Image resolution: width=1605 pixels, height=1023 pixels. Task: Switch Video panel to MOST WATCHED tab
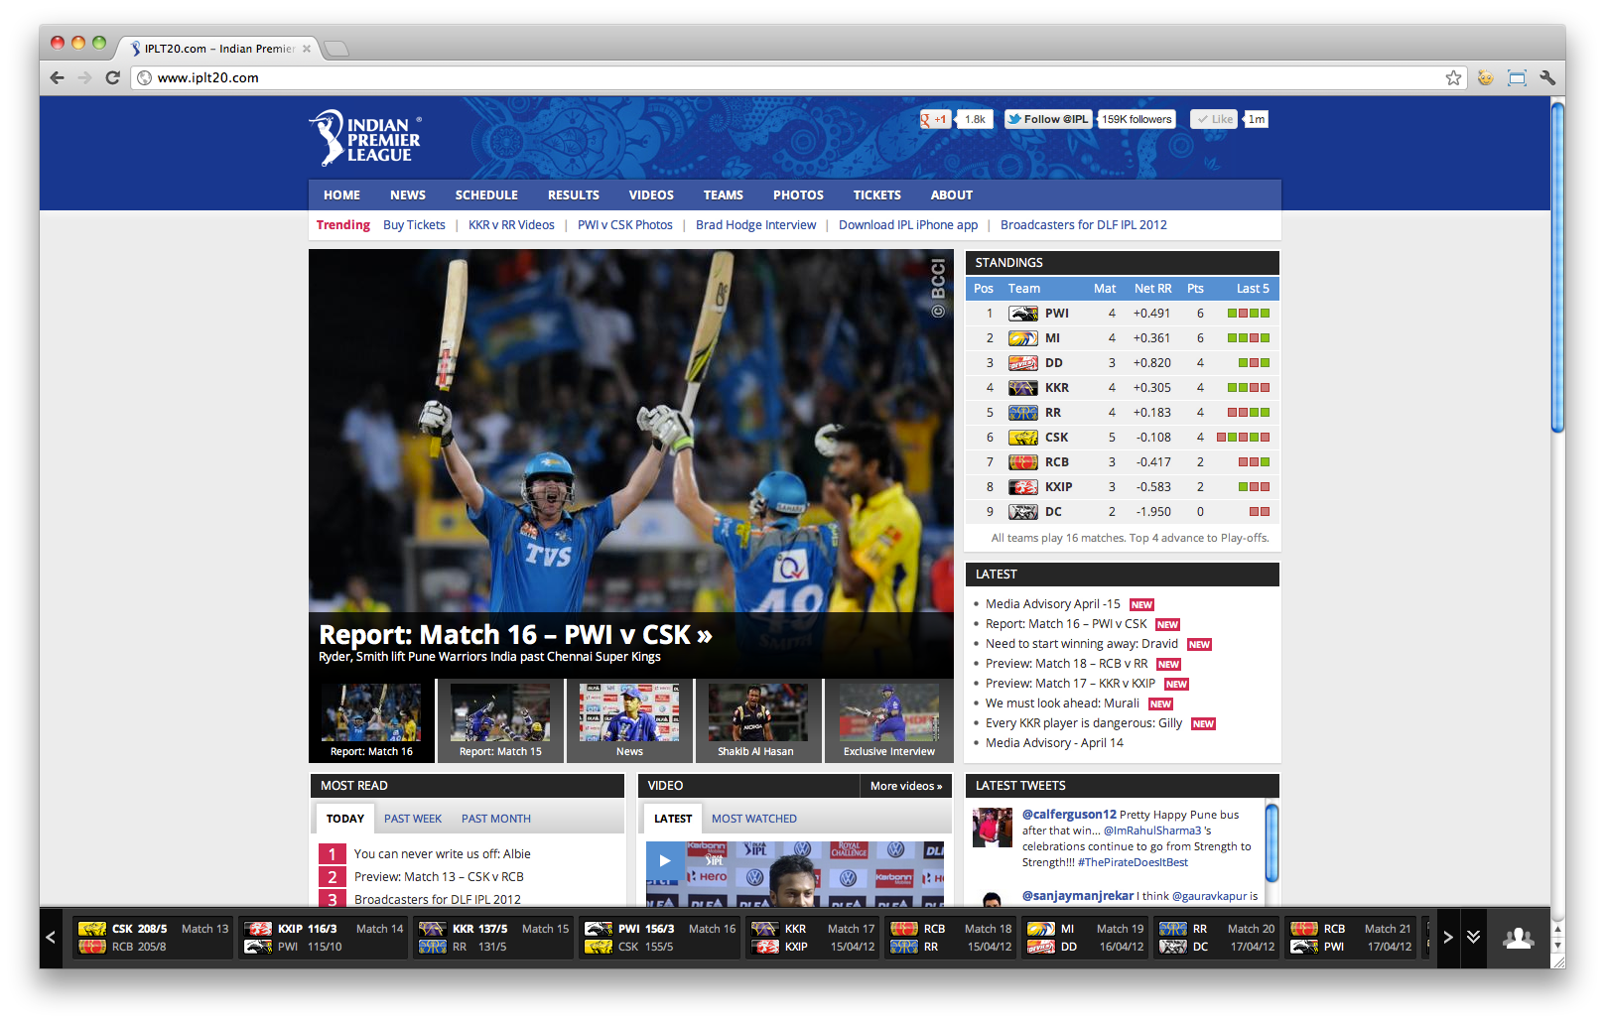[754, 819]
